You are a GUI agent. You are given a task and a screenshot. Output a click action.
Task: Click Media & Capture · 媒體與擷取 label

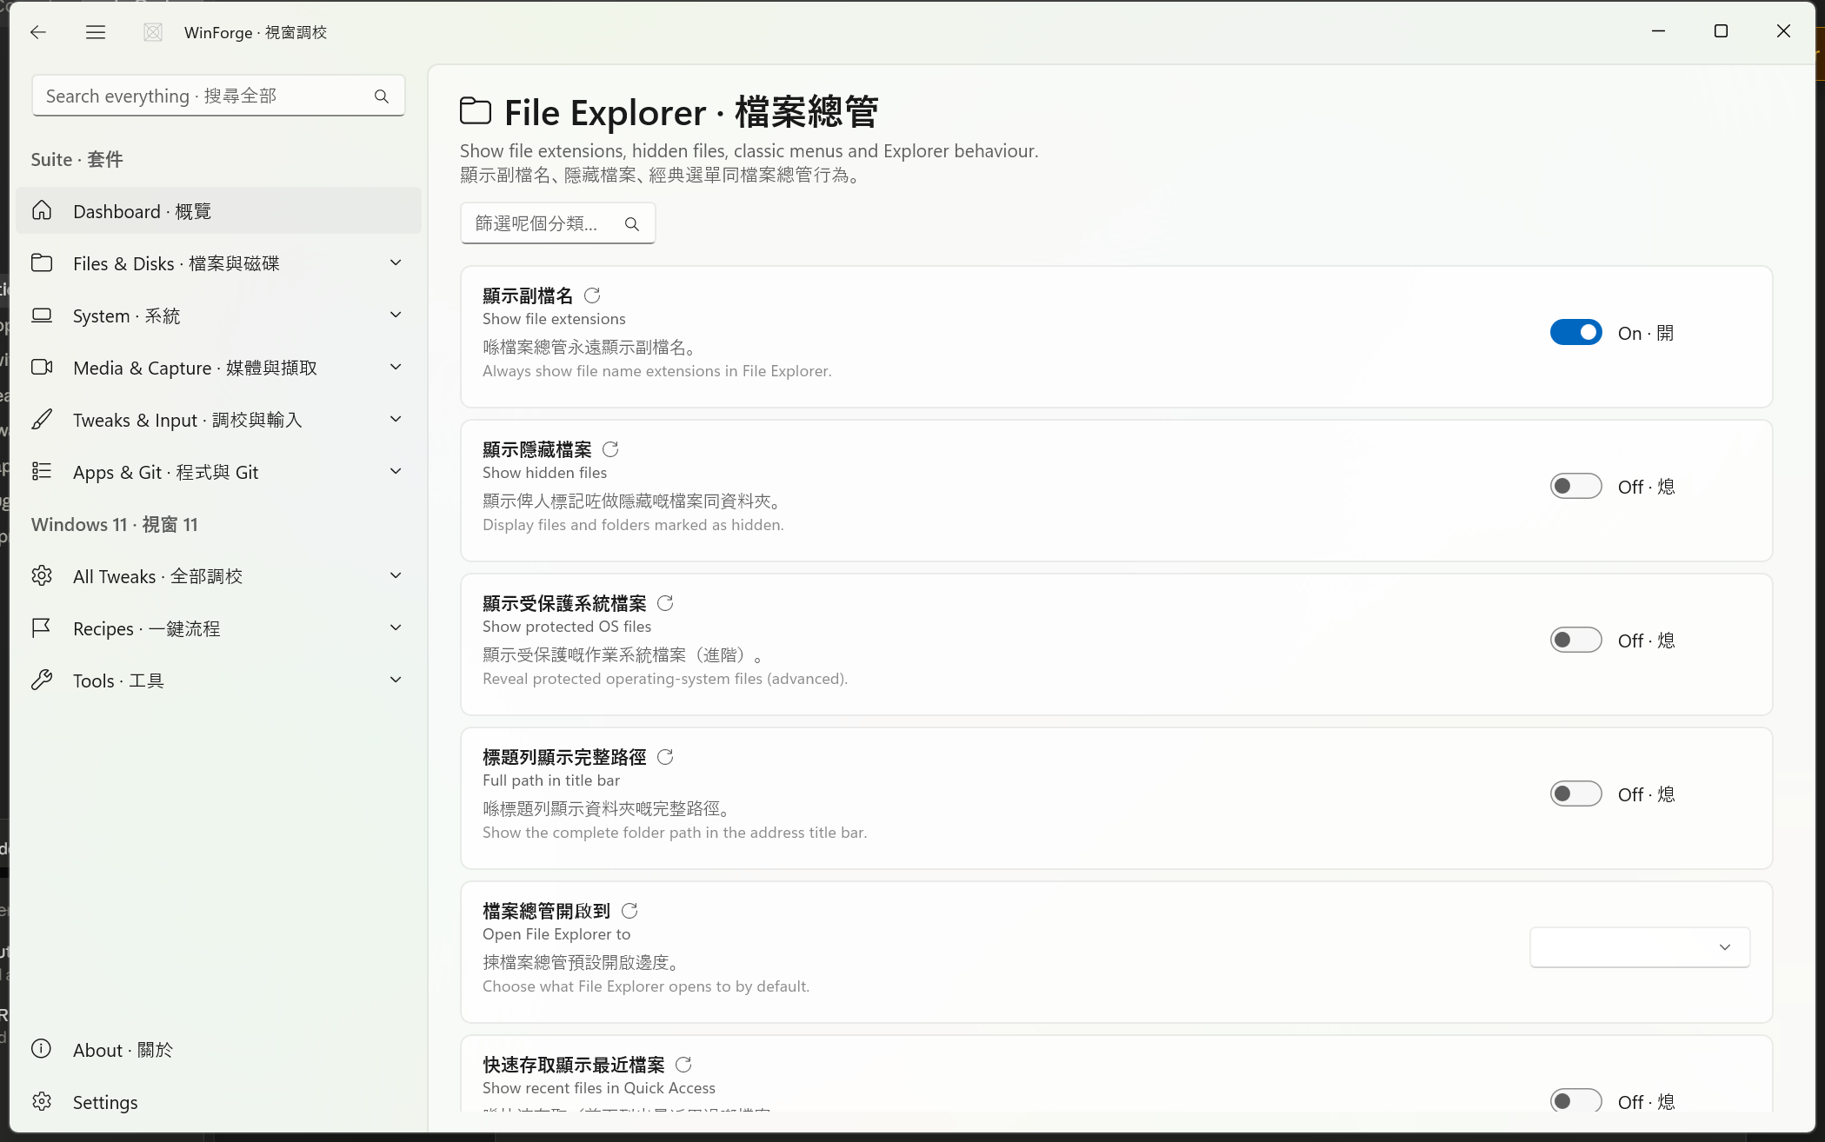coord(196,368)
